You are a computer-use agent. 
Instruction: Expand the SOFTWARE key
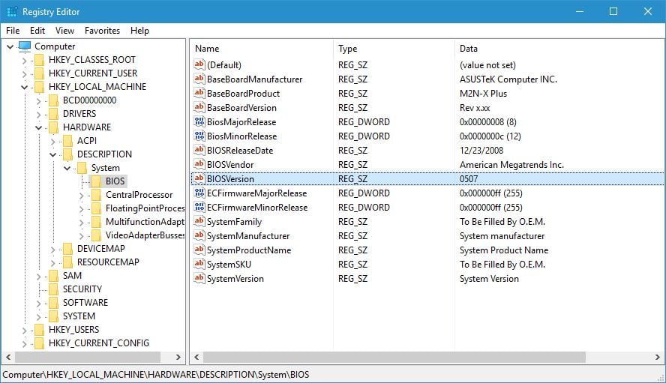pos(39,303)
